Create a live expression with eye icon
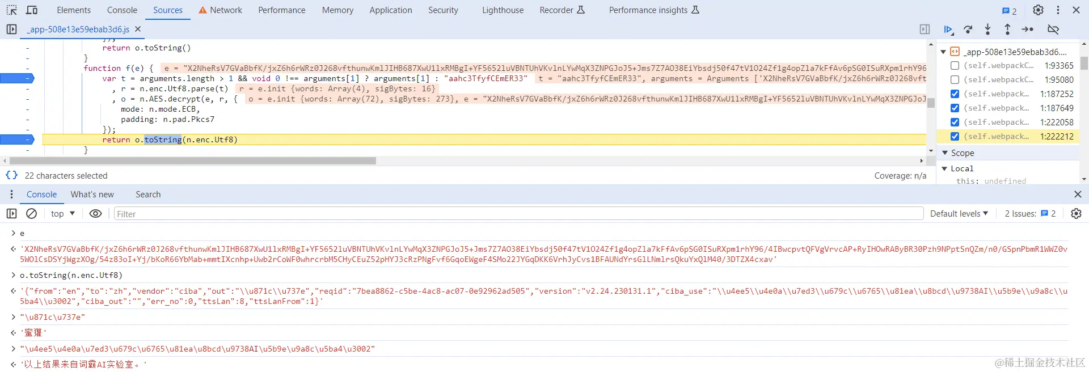Viewport: 1089px width, 372px height. tap(96, 214)
